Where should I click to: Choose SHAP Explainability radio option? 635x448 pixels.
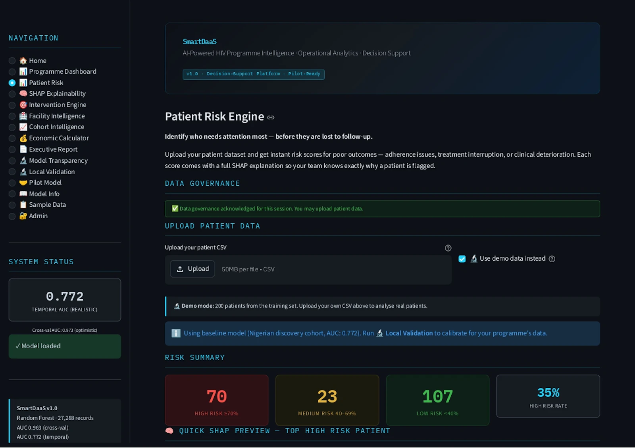12,94
